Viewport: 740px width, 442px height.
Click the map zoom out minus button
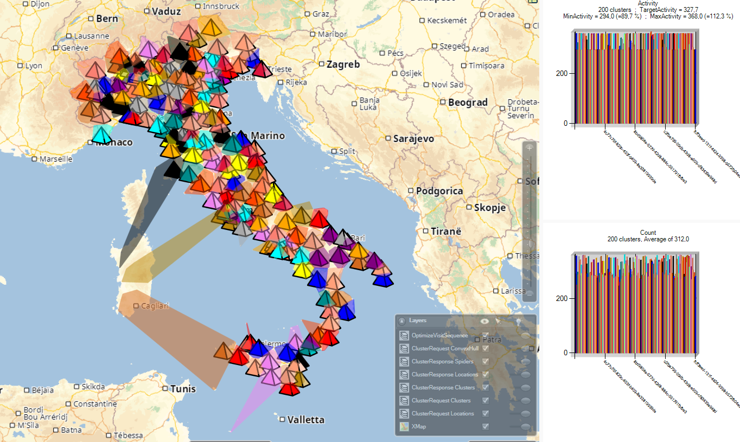pos(530,293)
